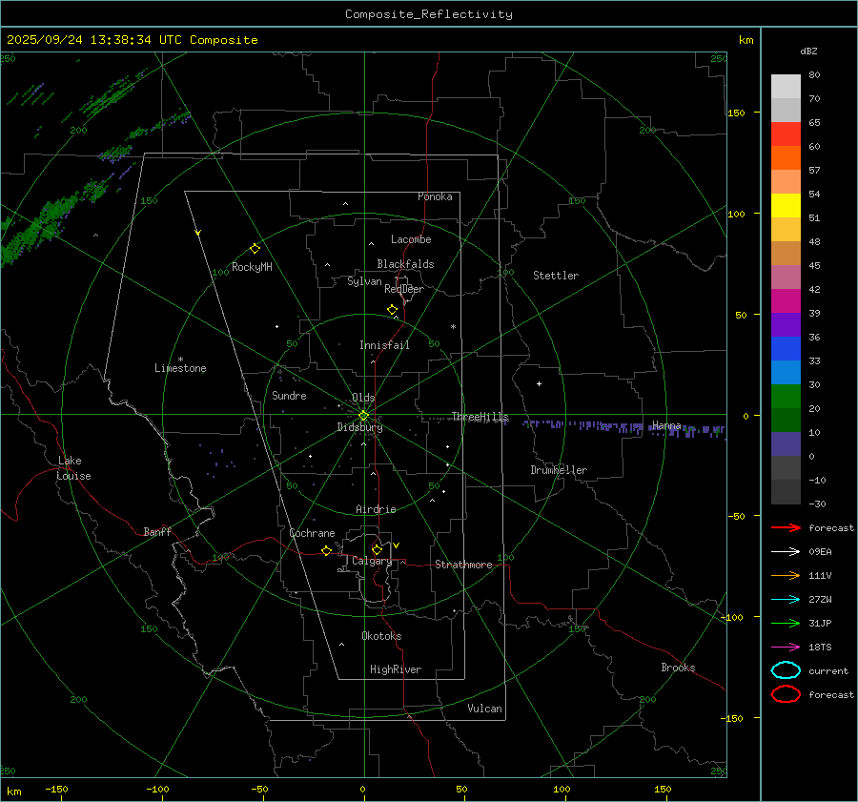Click the Composite_Reflectivity title bar
858x802 pixels.
[x=428, y=14]
